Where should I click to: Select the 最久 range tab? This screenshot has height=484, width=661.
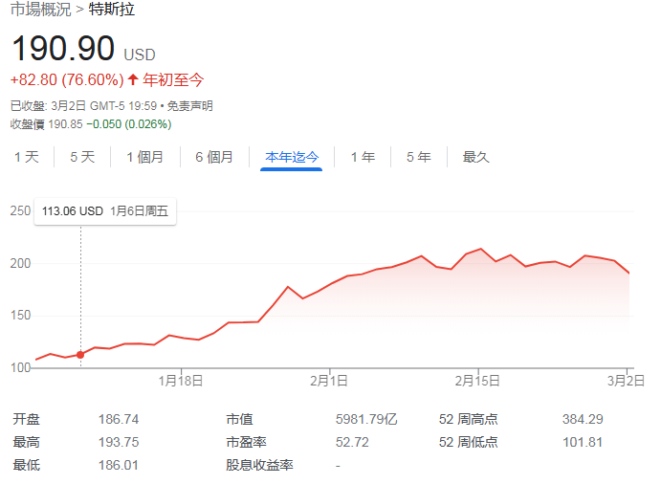[x=476, y=157]
